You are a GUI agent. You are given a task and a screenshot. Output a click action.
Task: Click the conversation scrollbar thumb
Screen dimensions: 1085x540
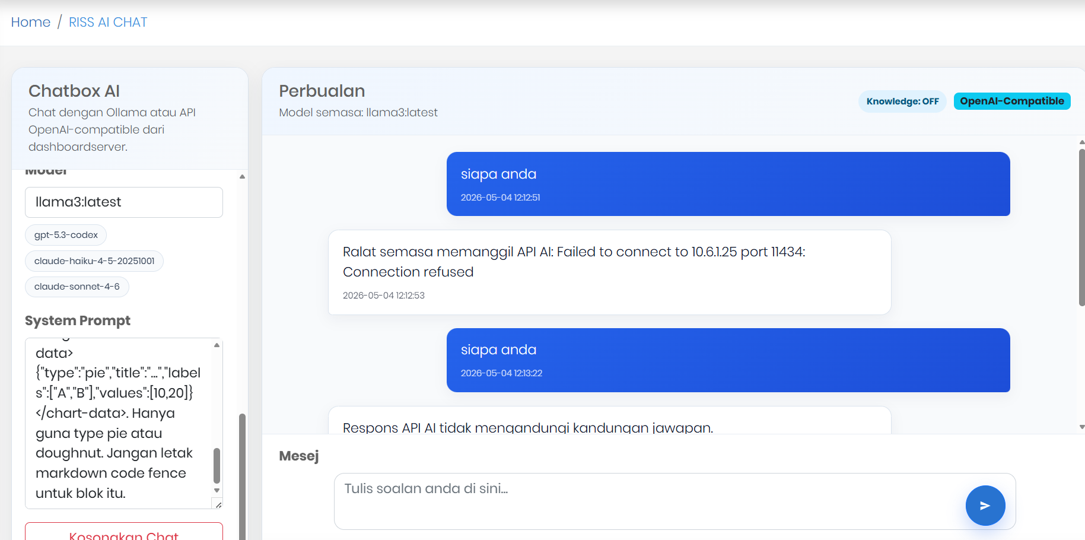click(x=1081, y=227)
